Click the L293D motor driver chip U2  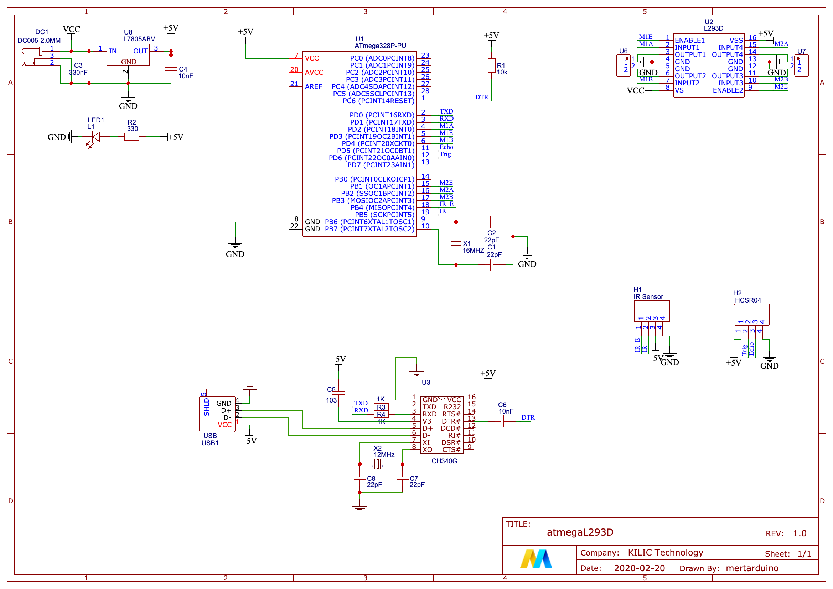click(708, 65)
